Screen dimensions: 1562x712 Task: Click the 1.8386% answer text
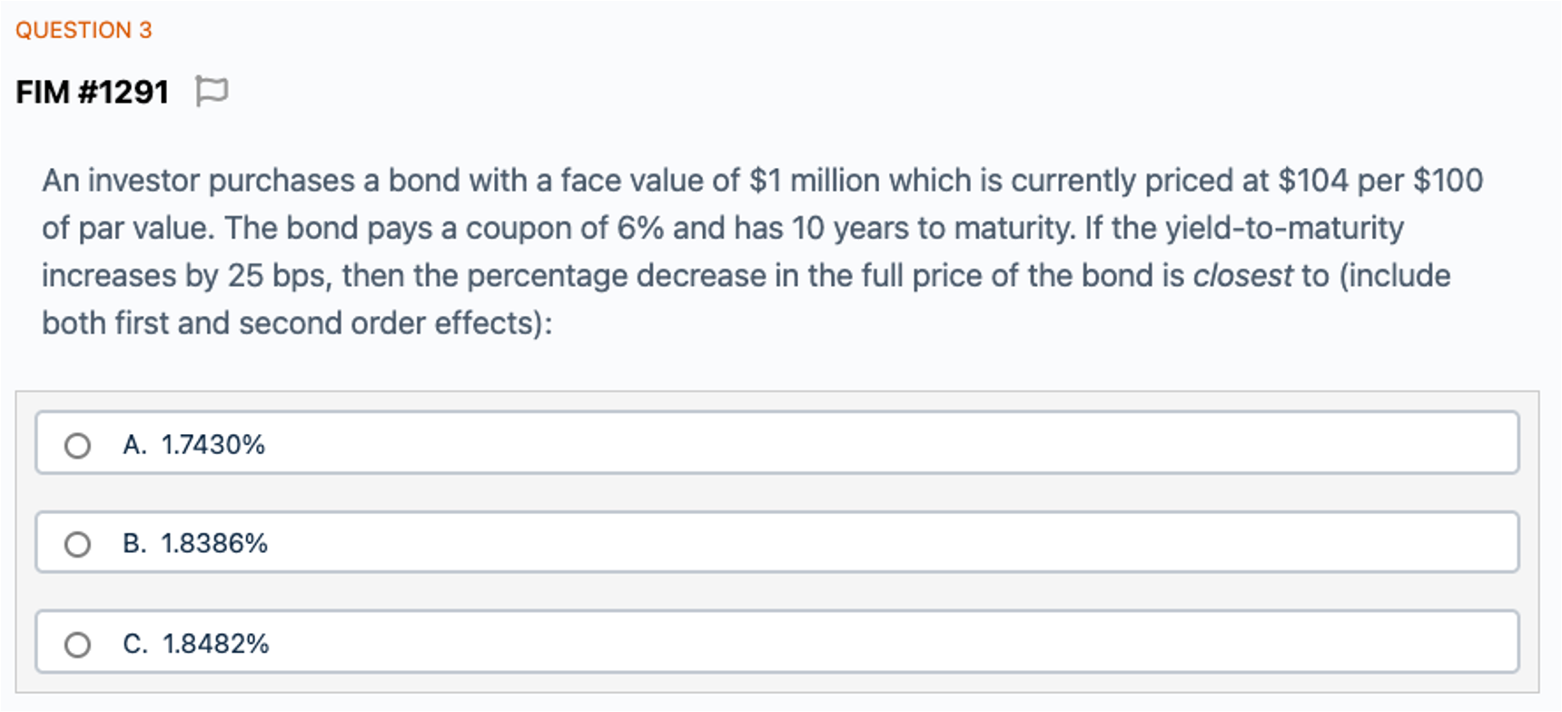(x=214, y=543)
